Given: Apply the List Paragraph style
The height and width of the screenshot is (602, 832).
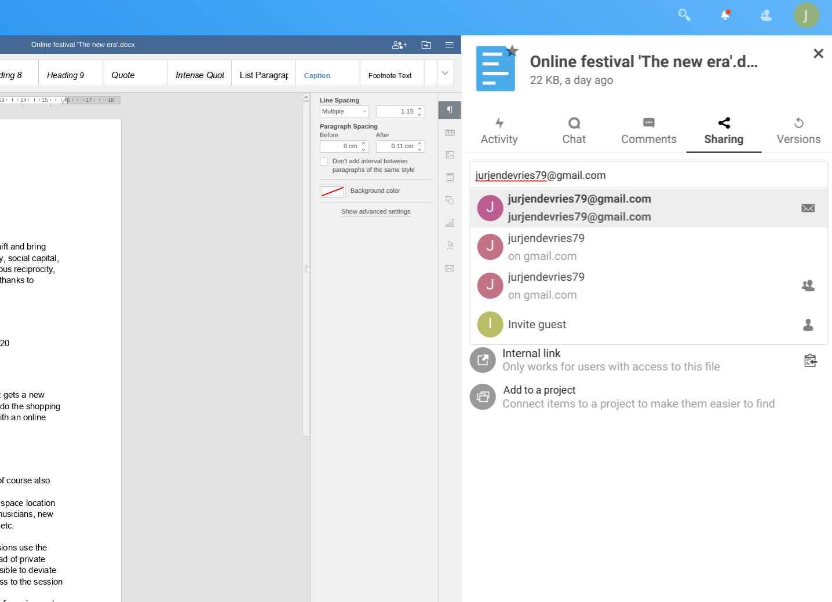Looking at the screenshot, I should pos(264,74).
